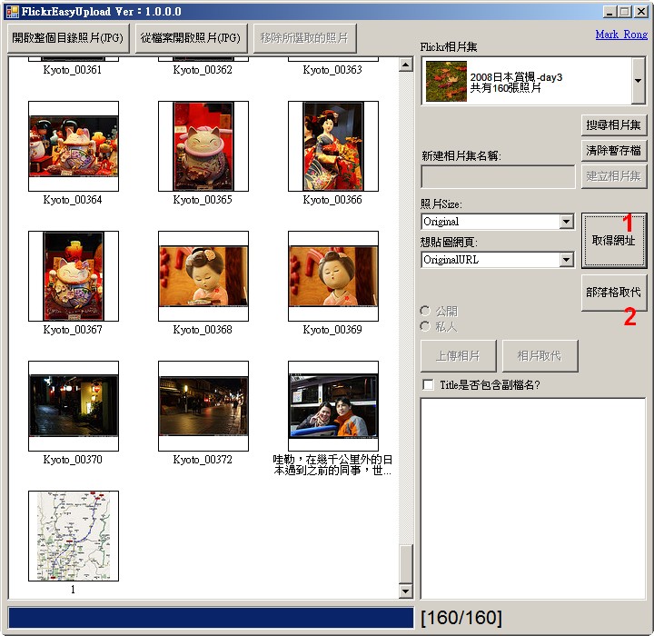Click the 哇勒，在幾千公里外 photo caption
Image resolution: width=654 pixels, height=636 pixels.
point(332,465)
